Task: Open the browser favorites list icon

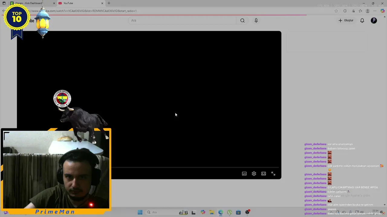Action: pyautogui.click(x=360, y=11)
